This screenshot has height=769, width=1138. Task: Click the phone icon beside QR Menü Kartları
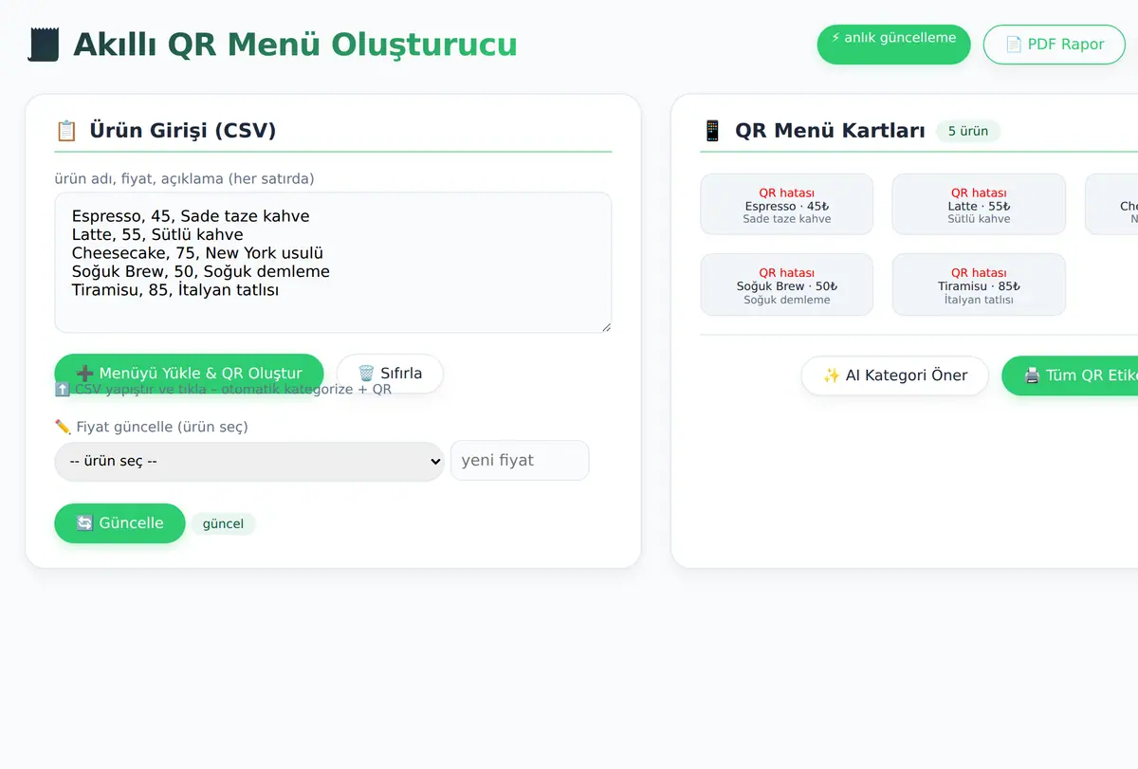[712, 131]
